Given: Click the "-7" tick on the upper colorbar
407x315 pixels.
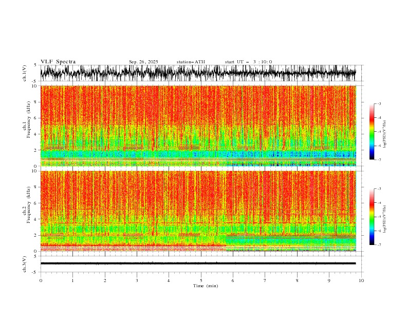Looking at the screenshot, I should 379,160.
